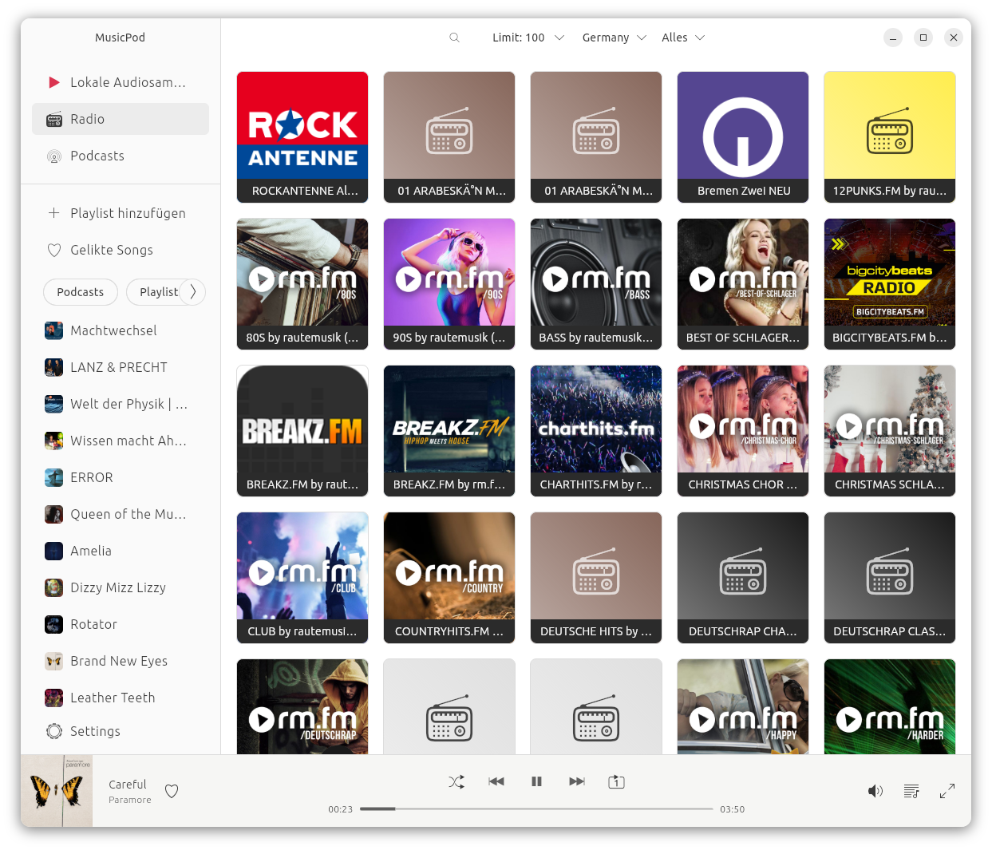The image size is (992, 850).
Task: Skip to next track
Action: (x=576, y=781)
